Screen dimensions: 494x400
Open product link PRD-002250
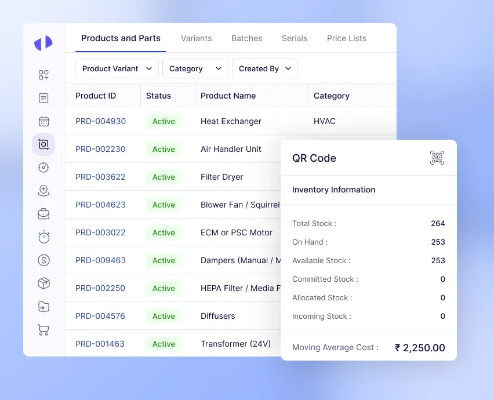[x=100, y=288]
